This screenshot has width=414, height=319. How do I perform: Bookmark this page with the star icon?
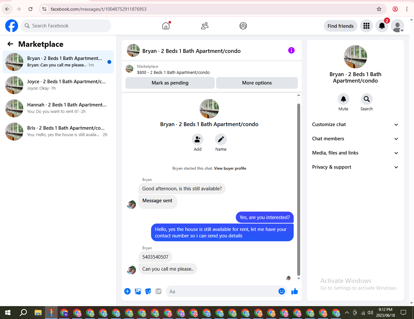click(379, 9)
